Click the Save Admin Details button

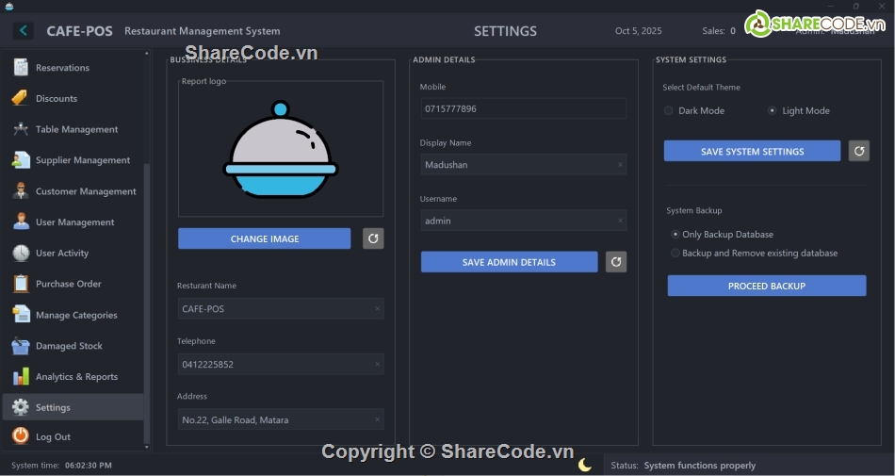[509, 262]
